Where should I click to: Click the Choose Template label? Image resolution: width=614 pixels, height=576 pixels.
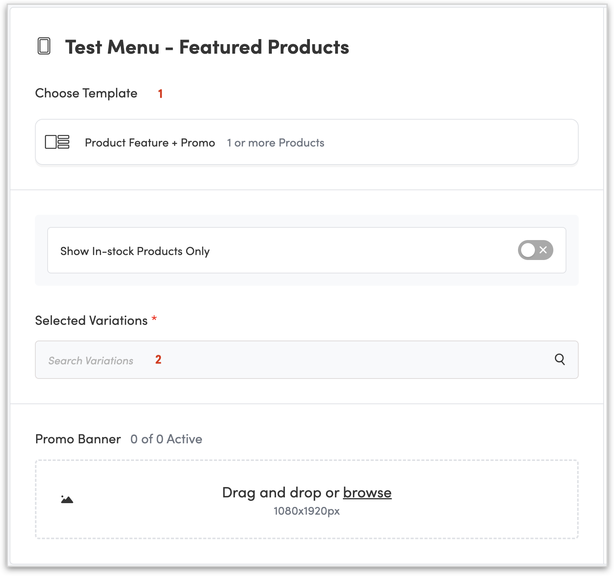coord(86,93)
